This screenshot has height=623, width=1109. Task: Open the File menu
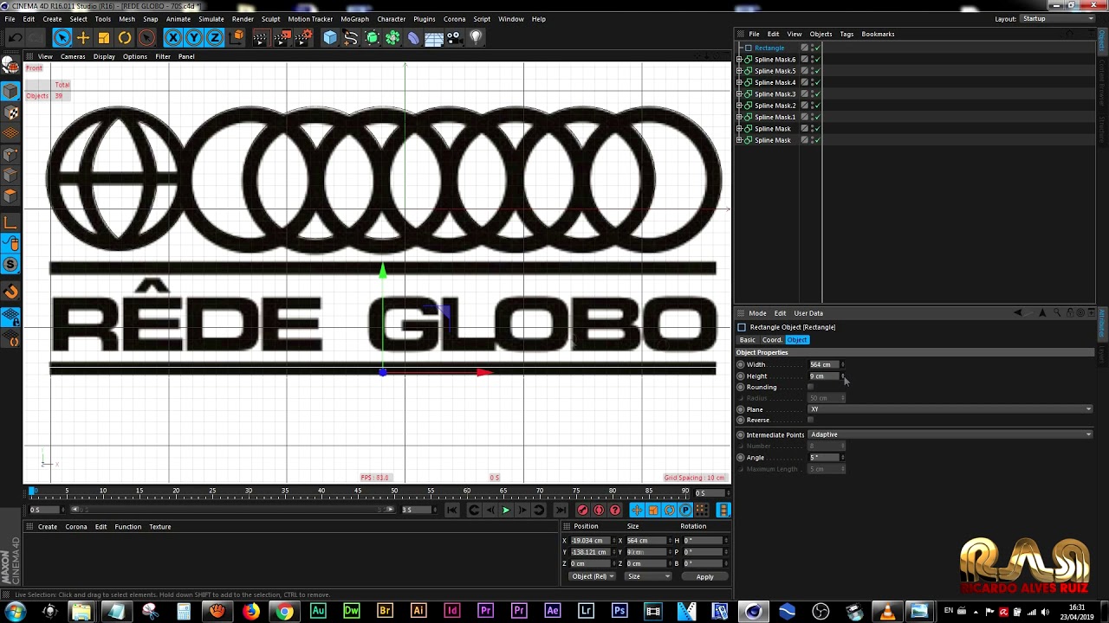[x=10, y=19]
